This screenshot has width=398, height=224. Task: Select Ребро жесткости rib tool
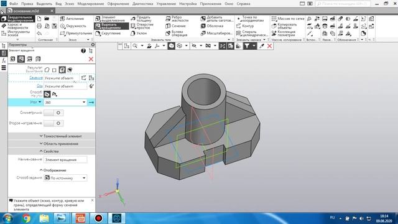point(177,19)
